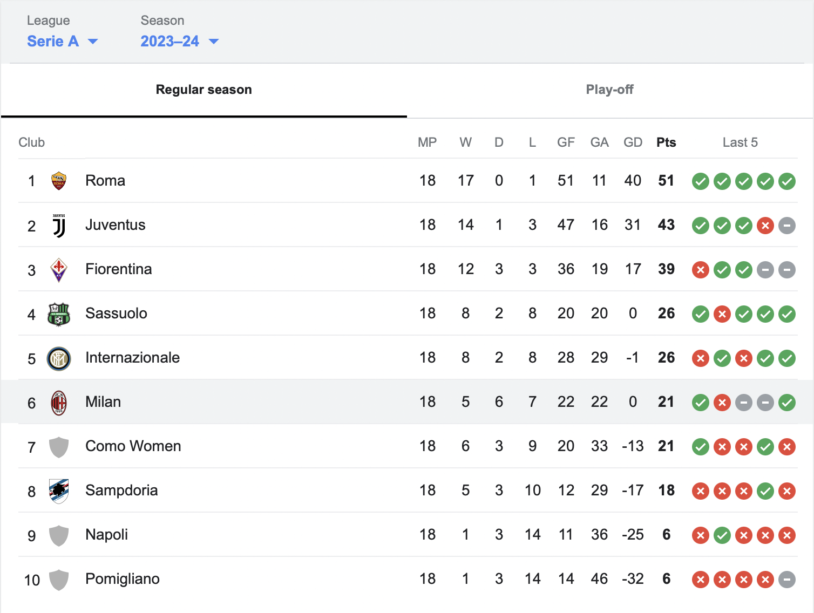The width and height of the screenshot is (814, 613).
Task: Click Juventus's red loss indicator in Last 5
Action: pos(765,226)
